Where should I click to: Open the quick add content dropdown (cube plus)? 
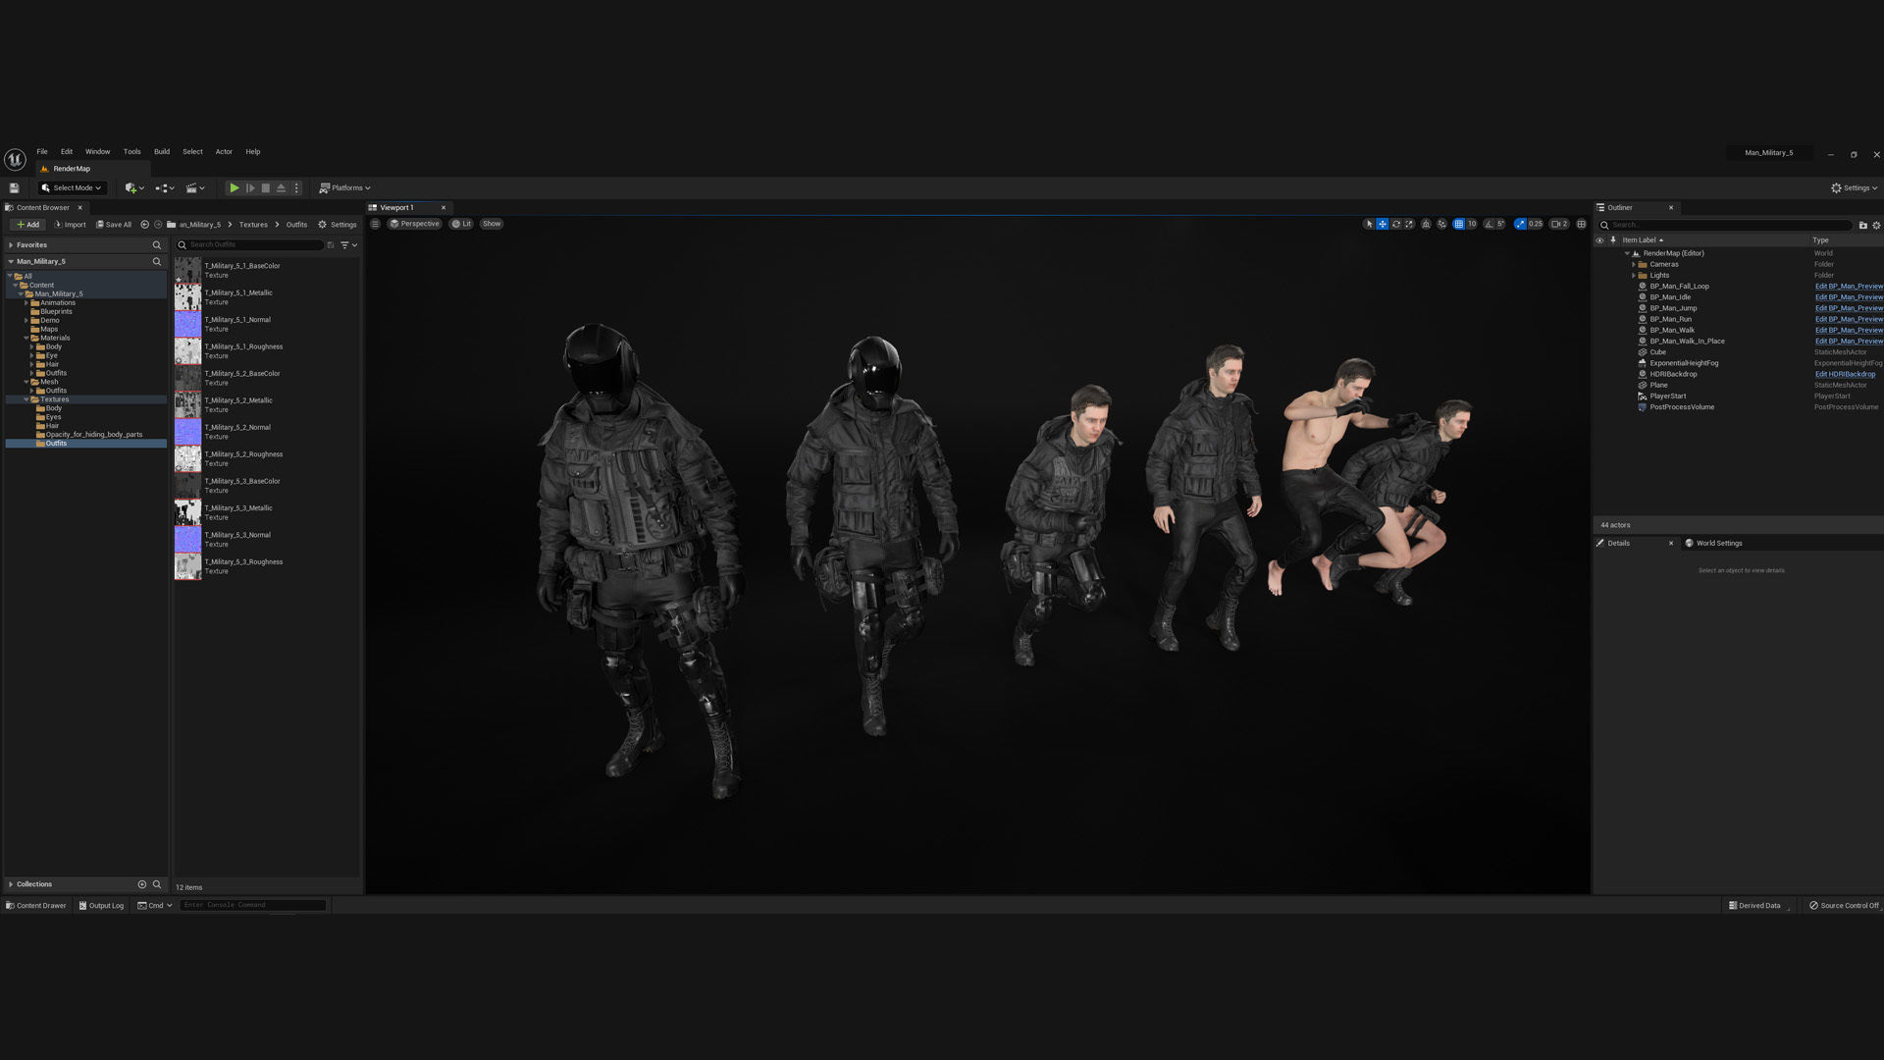coord(134,187)
